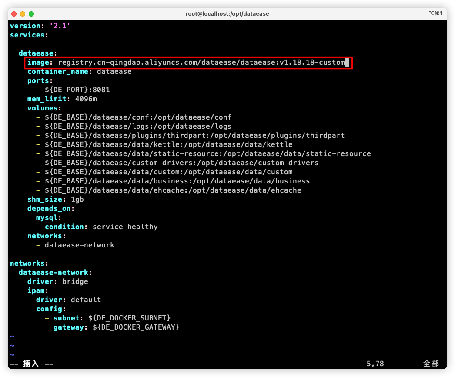This screenshot has height=377, width=455.
Task: Click the gateway ${DE_DOCKER_GATEWAY} line
Action: pos(116,327)
